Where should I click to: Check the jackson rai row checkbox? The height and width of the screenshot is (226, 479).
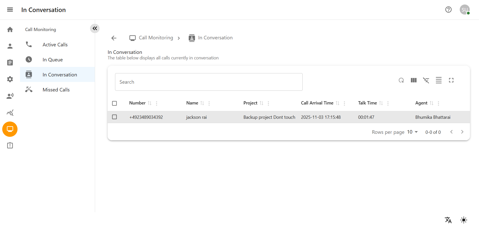(x=115, y=117)
